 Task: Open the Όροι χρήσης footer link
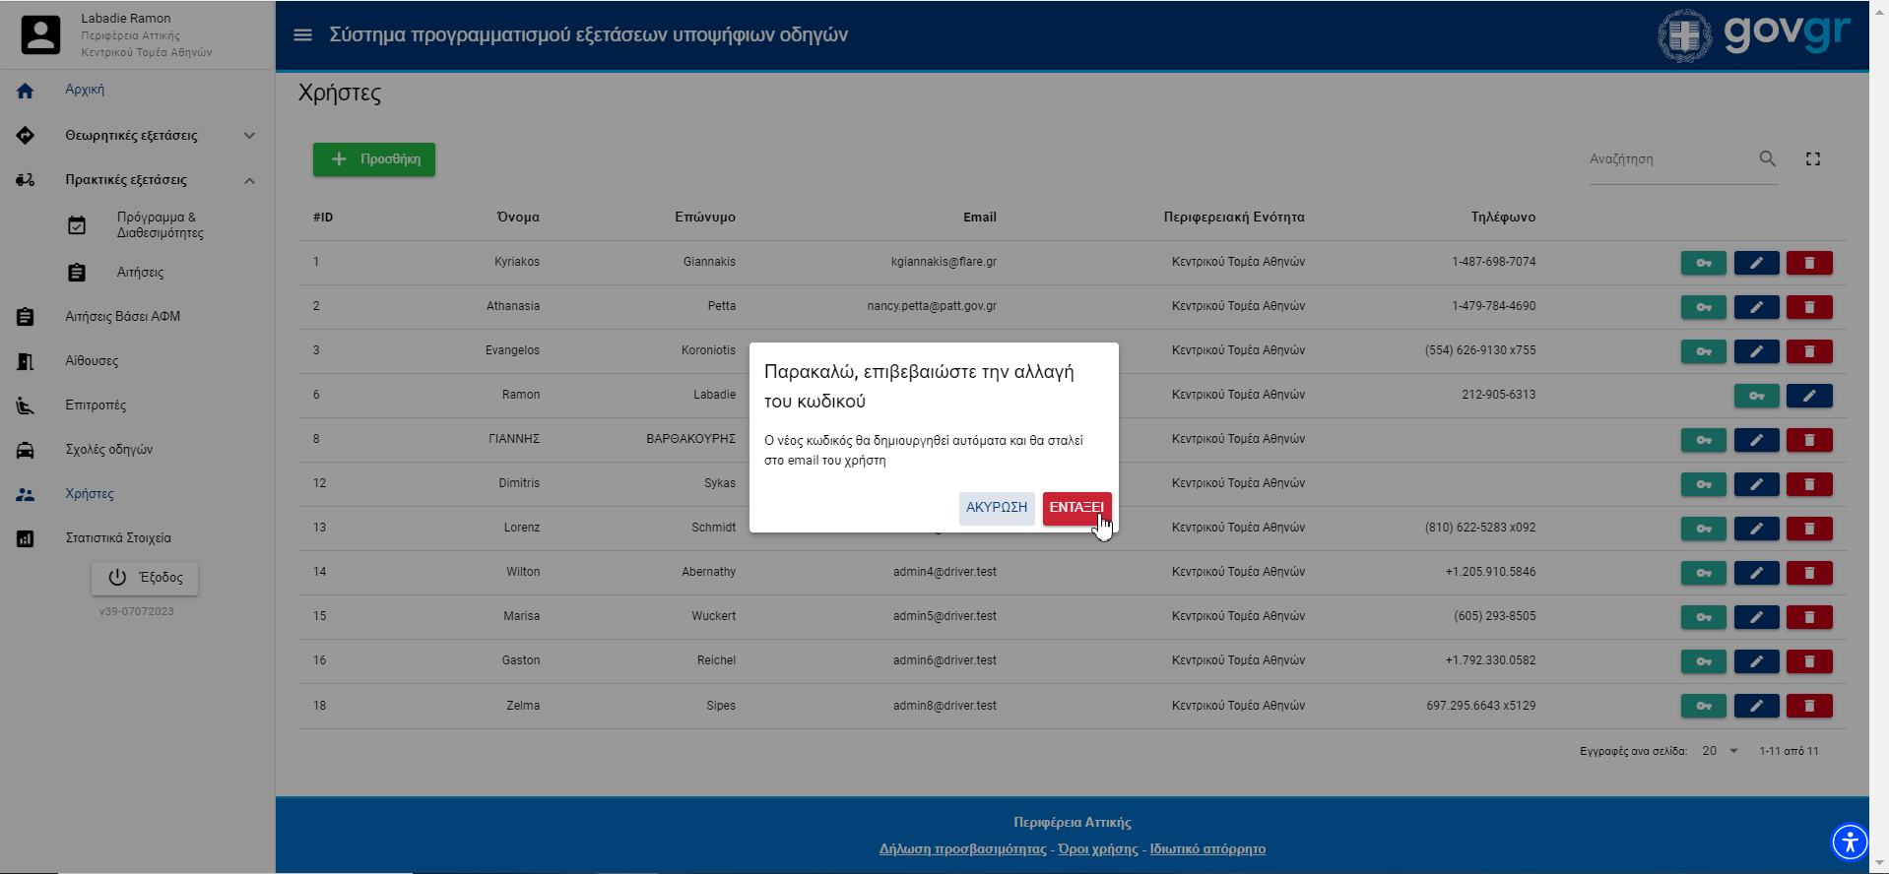click(x=1097, y=849)
